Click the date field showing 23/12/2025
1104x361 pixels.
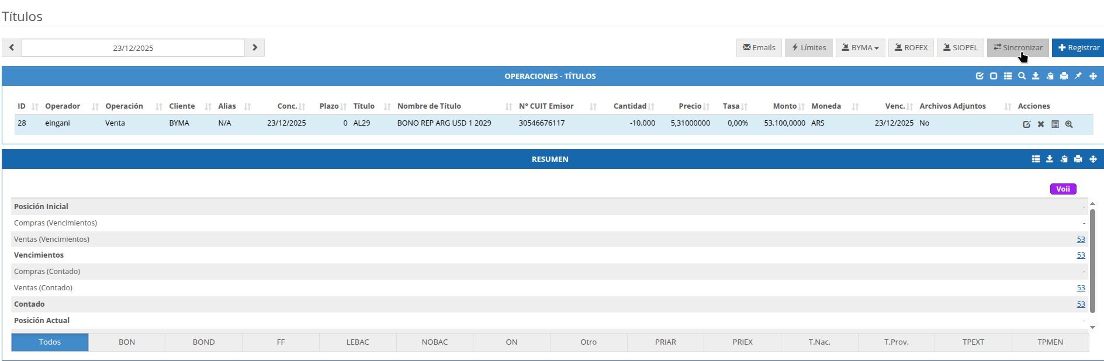(133, 48)
